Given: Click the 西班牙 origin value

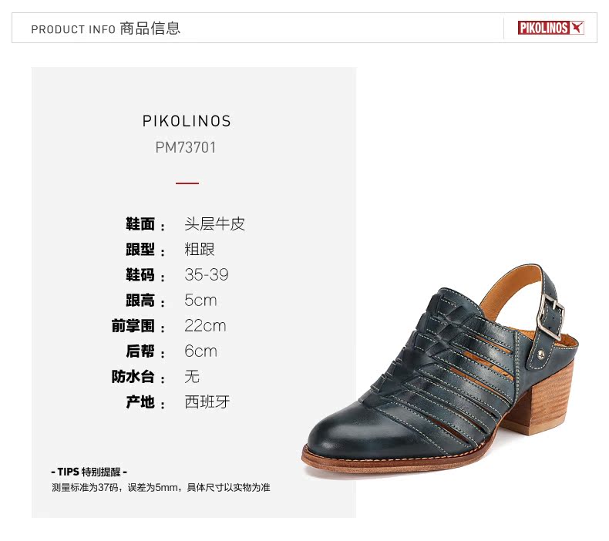Looking at the screenshot, I should pyautogui.click(x=207, y=402).
